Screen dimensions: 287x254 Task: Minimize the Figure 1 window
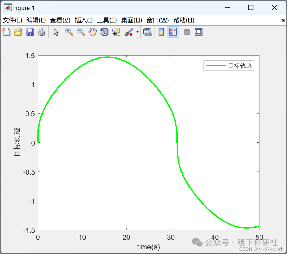[x=227, y=7]
